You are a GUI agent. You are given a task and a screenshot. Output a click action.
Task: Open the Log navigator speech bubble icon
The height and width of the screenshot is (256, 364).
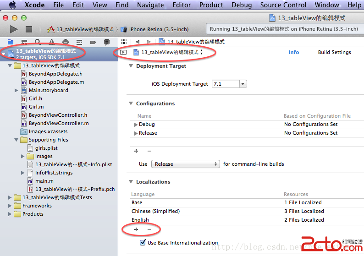tap(107, 42)
